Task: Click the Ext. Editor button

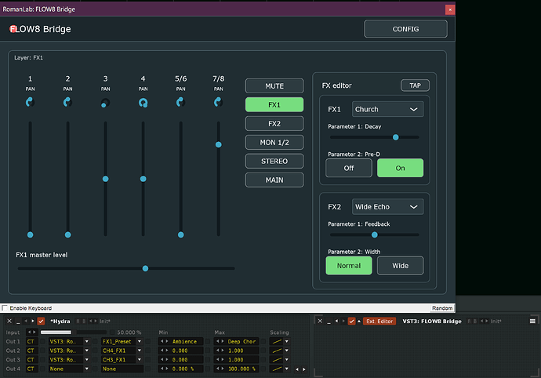Action: 379,321
